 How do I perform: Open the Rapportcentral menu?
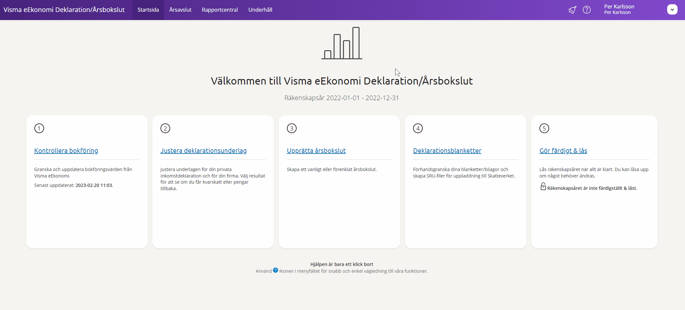click(220, 10)
